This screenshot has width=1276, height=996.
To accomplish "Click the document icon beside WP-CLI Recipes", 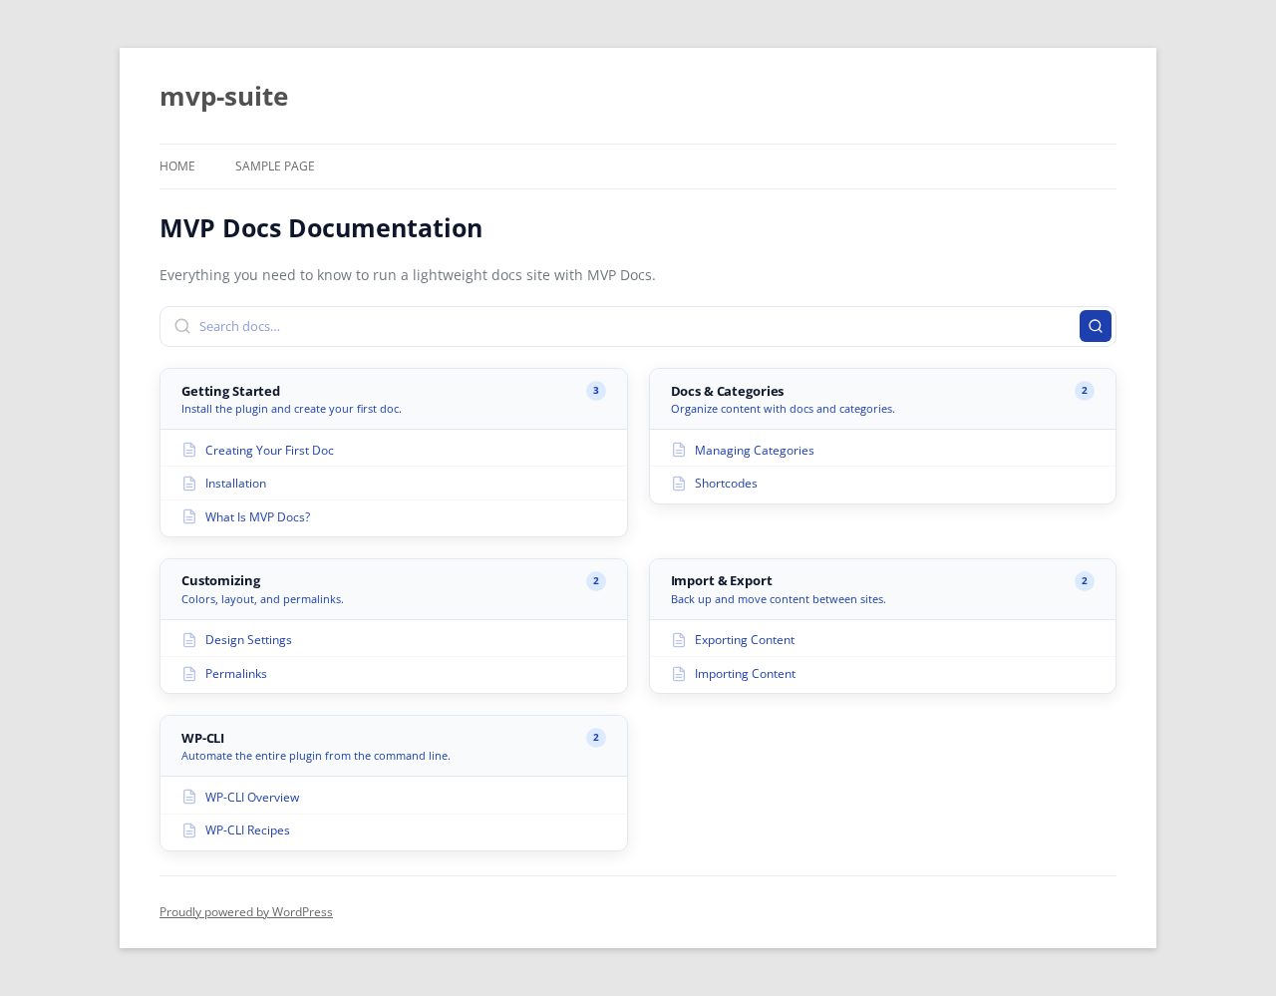I will point(189,830).
